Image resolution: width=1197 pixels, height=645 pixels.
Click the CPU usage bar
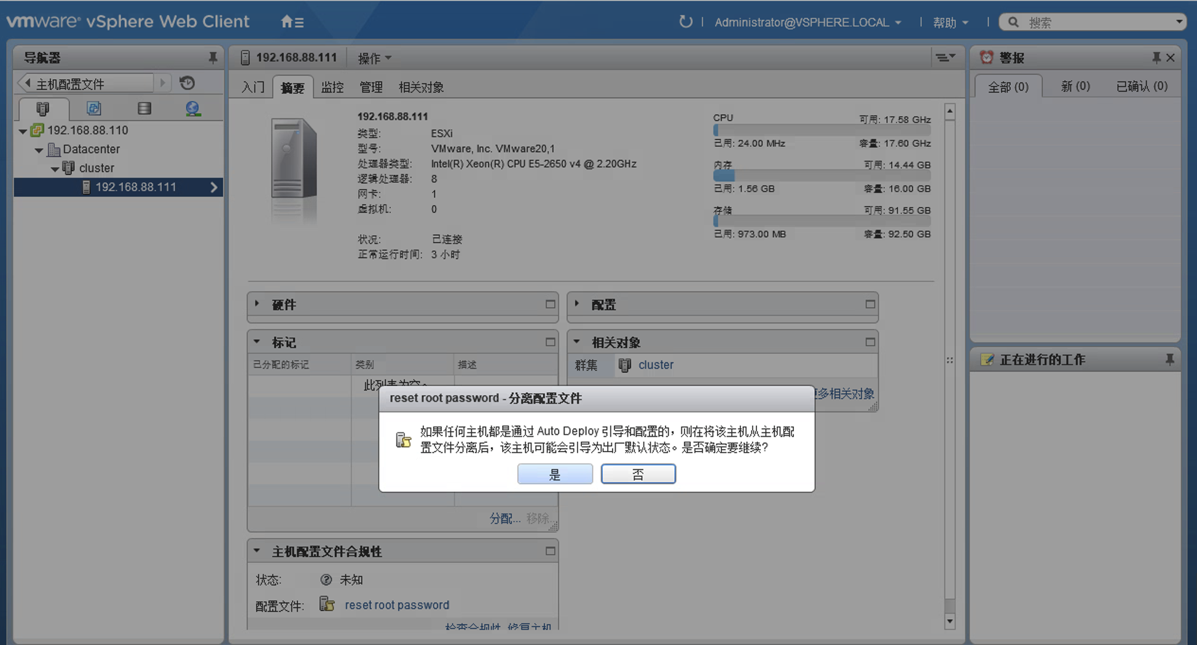tap(822, 130)
